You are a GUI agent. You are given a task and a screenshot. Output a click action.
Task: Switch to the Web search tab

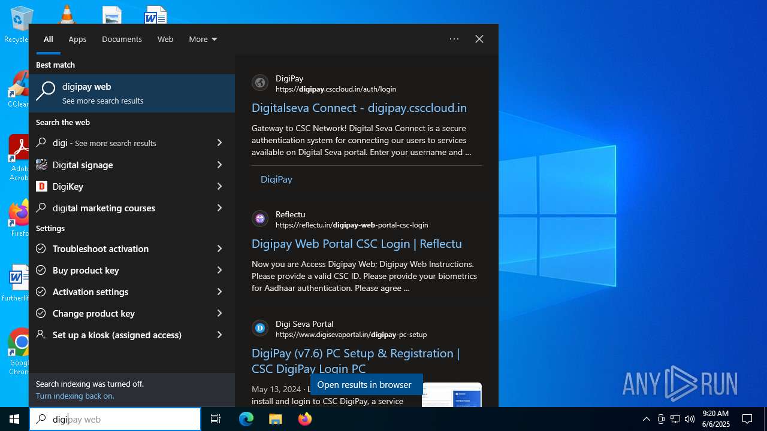165,39
